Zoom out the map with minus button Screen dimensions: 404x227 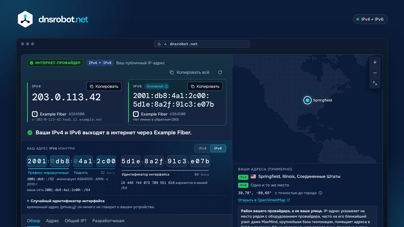point(375,73)
